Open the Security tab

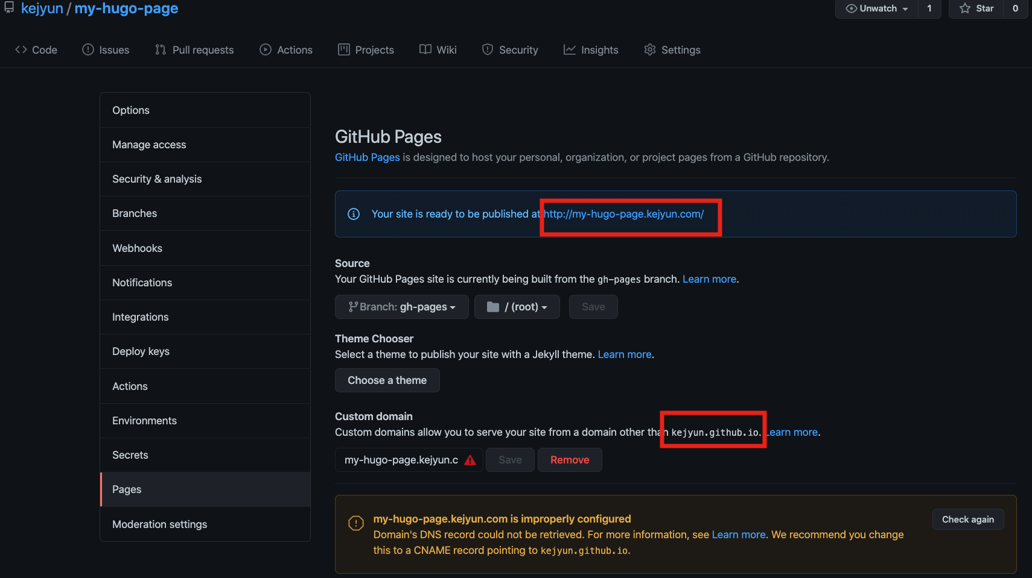coord(510,50)
